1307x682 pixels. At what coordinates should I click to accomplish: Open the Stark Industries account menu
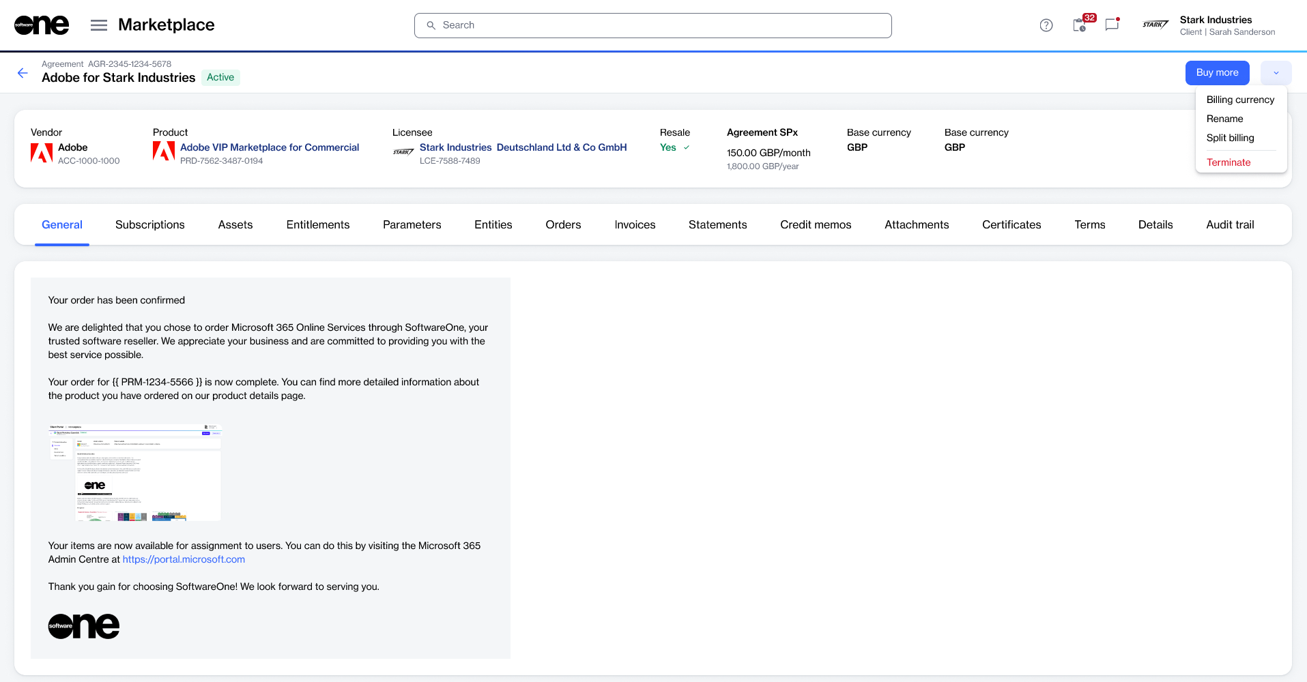point(1215,25)
